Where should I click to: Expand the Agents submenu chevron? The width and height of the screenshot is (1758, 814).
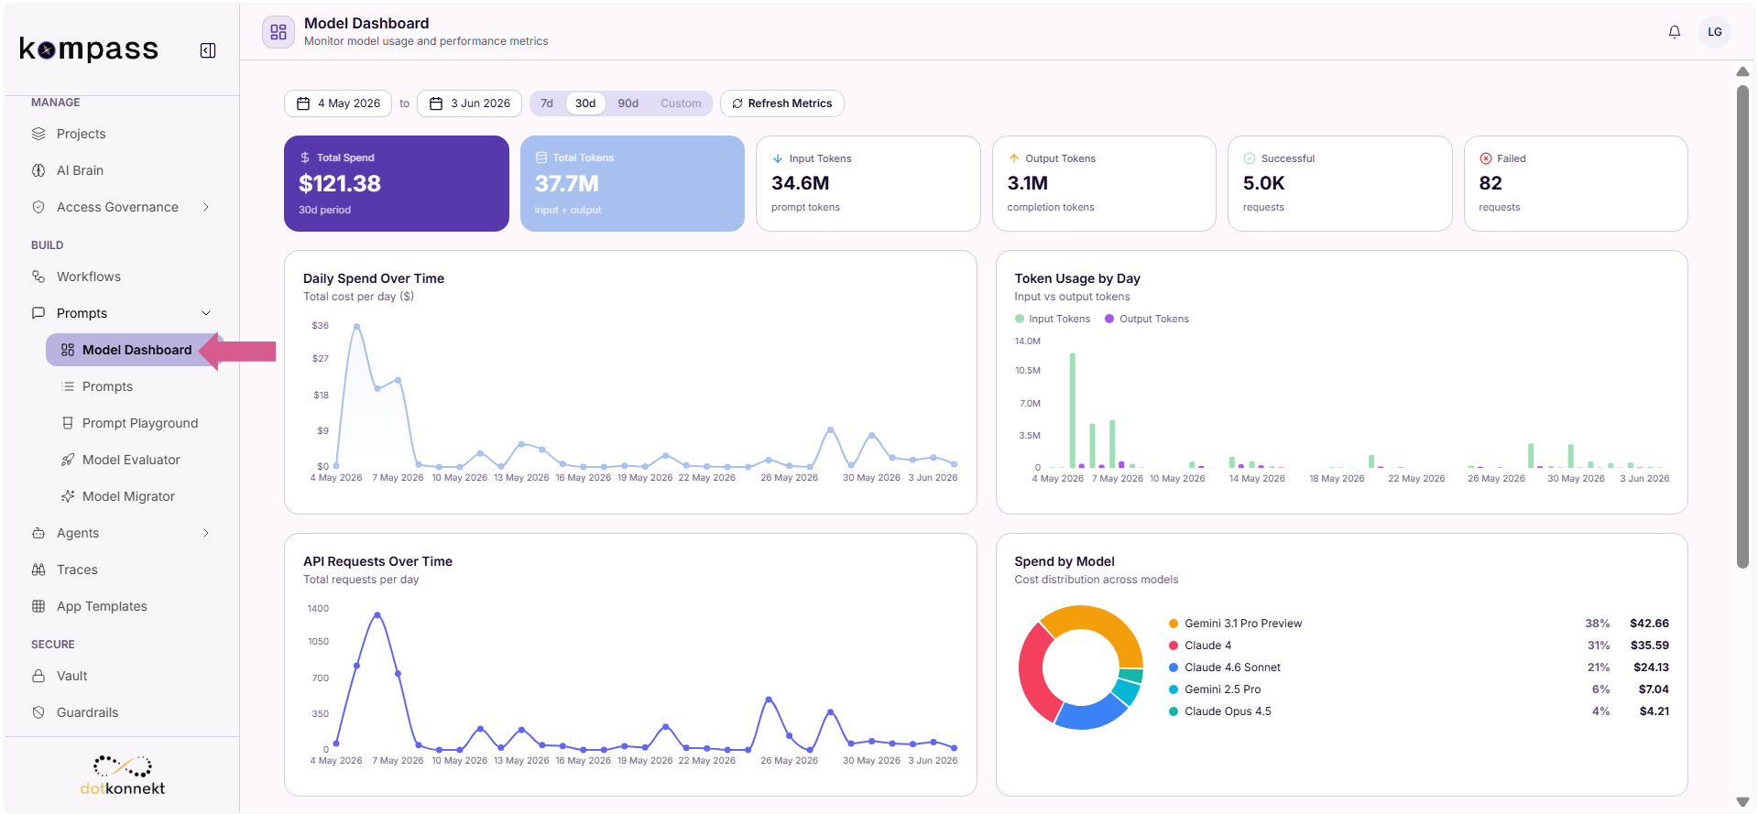206,533
